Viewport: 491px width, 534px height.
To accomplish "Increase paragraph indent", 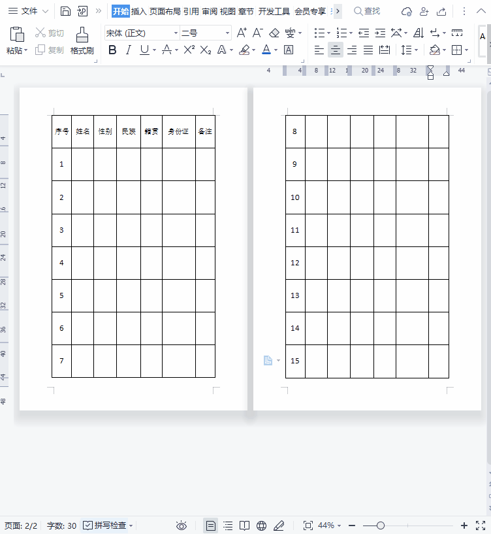I will pyautogui.click(x=380, y=33).
